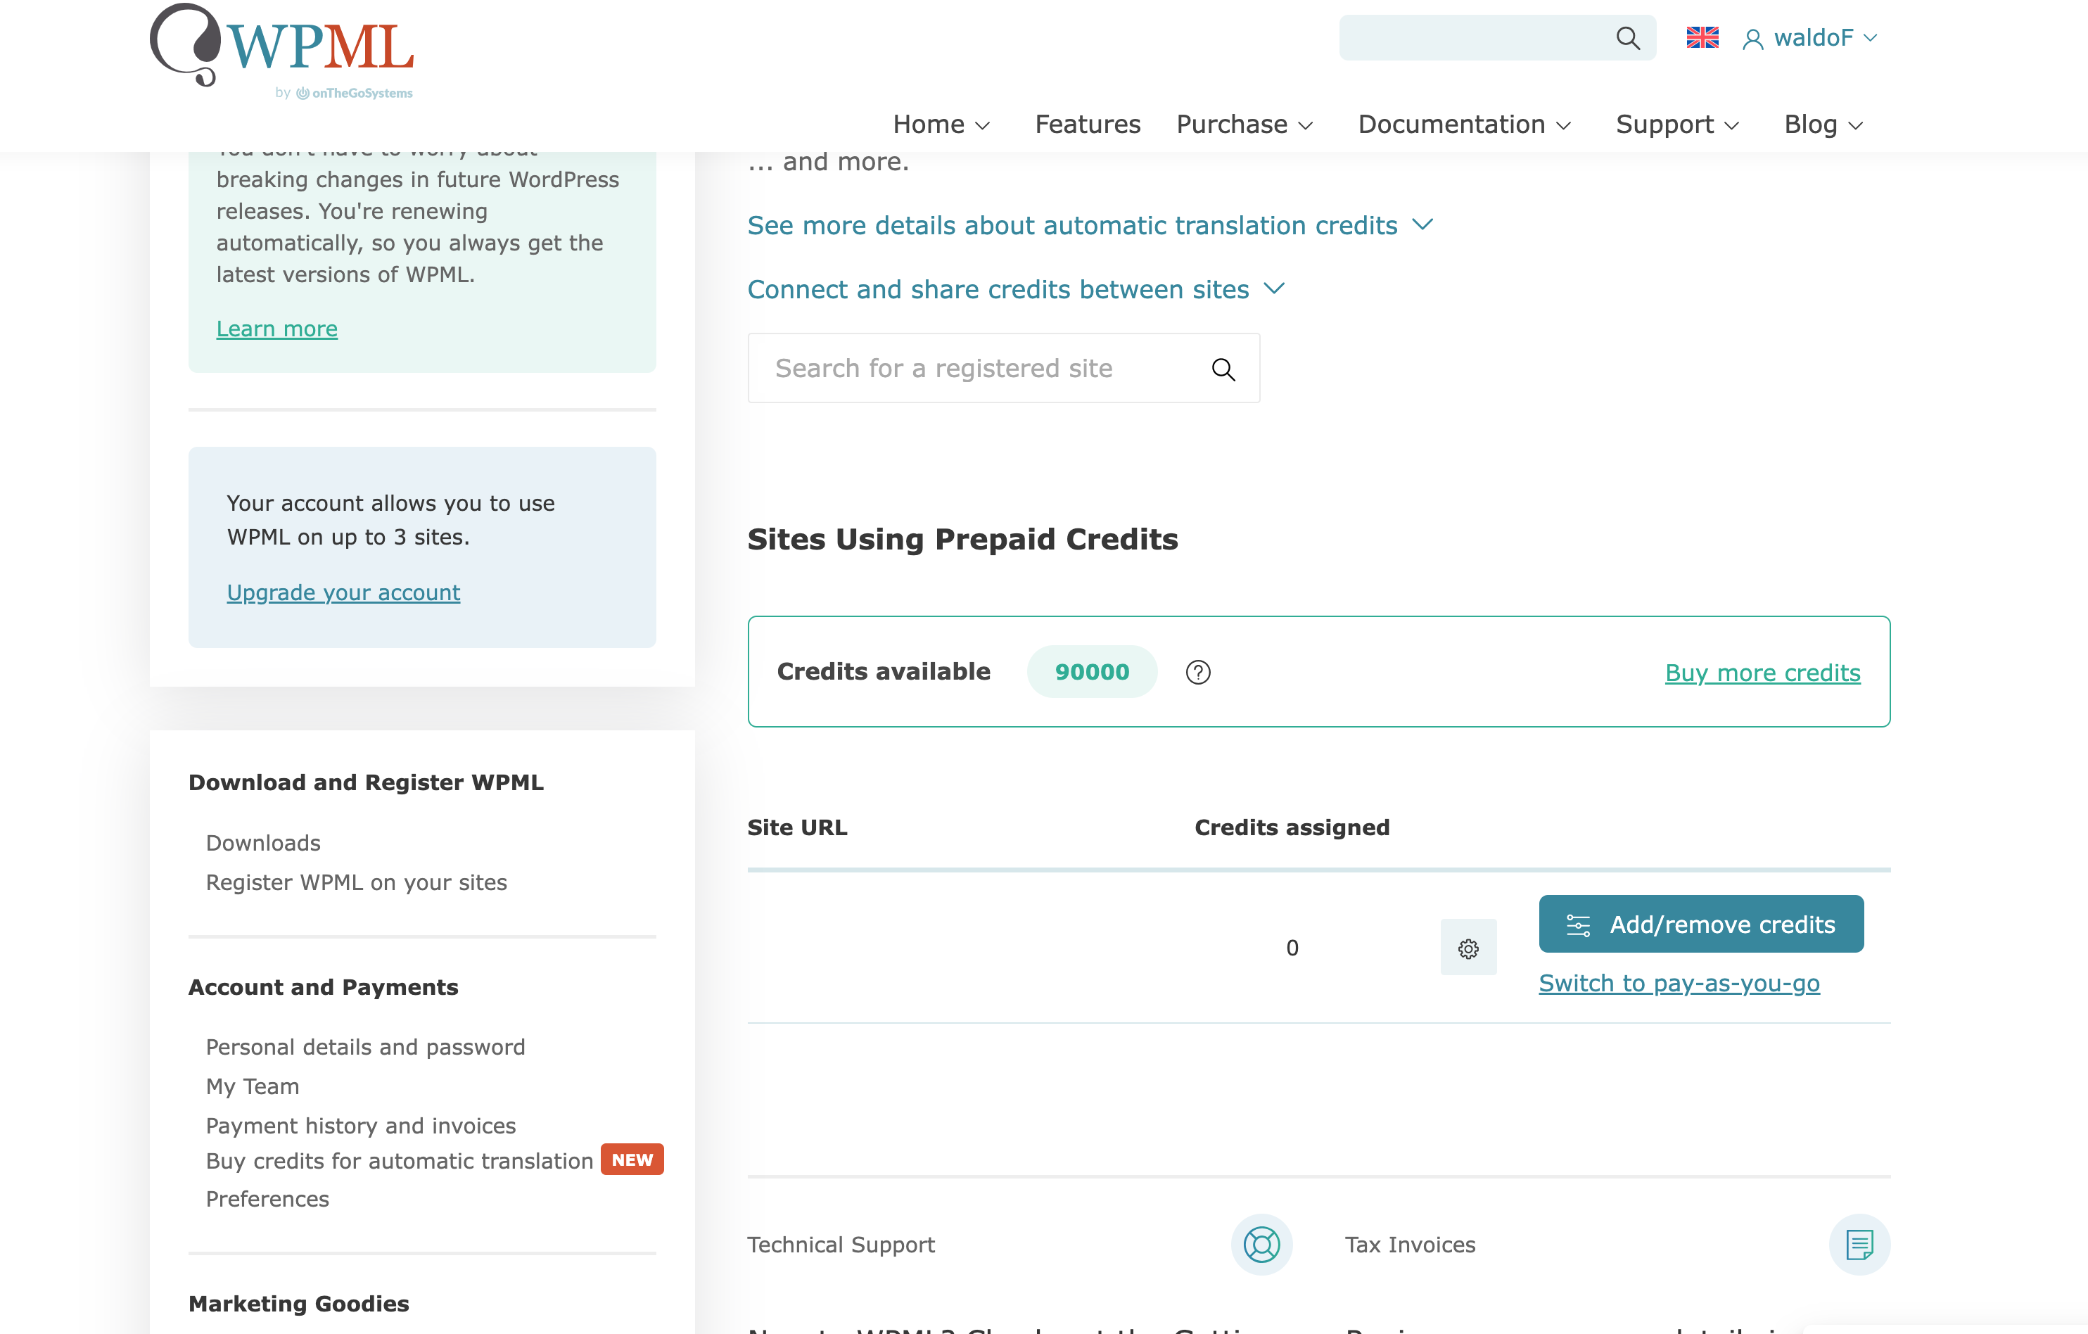Image resolution: width=2088 pixels, height=1334 pixels.
Task: Expand Connect and share credits between sites
Action: [x=1015, y=290]
